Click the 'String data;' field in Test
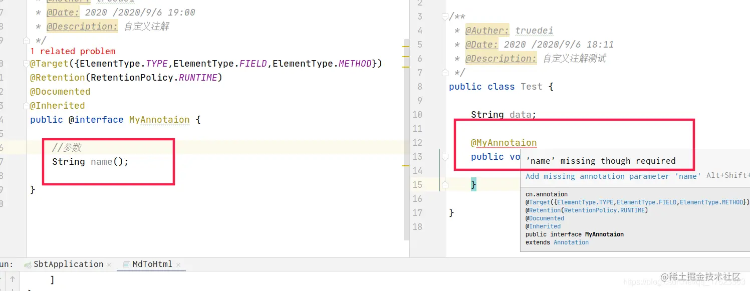This screenshot has width=750, height=291. [x=504, y=115]
